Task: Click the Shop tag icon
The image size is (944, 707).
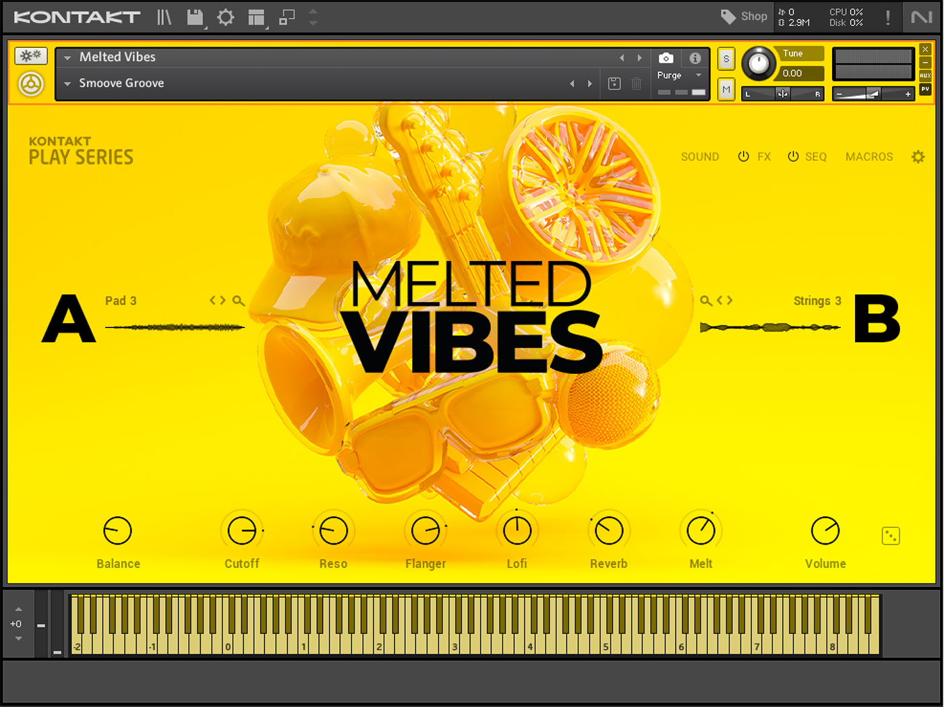Action: [728, 16]
